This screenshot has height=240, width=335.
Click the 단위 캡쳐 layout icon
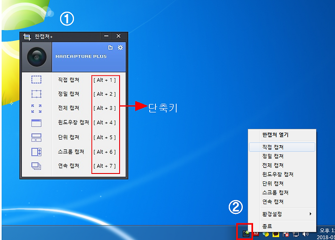click(x=36, y=138)
